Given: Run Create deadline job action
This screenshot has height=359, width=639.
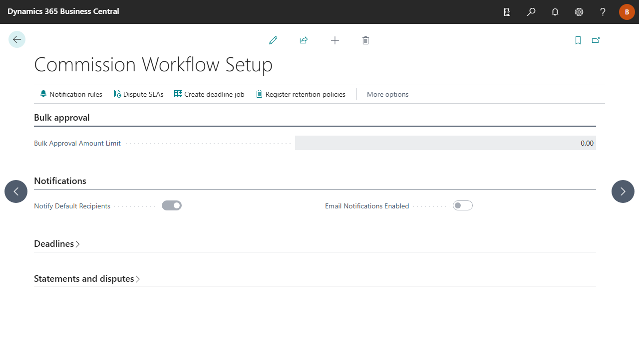Looking at the screenshot, I should [209, 94].
